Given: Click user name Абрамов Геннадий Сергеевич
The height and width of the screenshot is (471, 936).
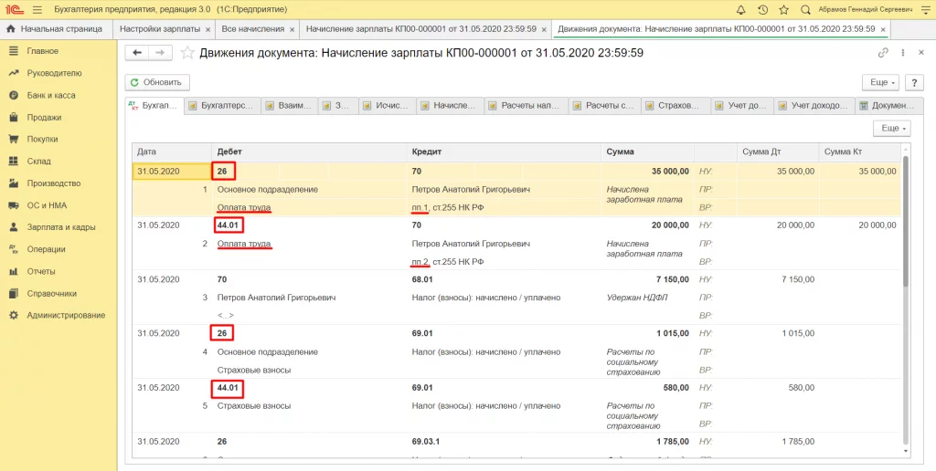Looking at the screenshot, I should (x=866, y=10).
